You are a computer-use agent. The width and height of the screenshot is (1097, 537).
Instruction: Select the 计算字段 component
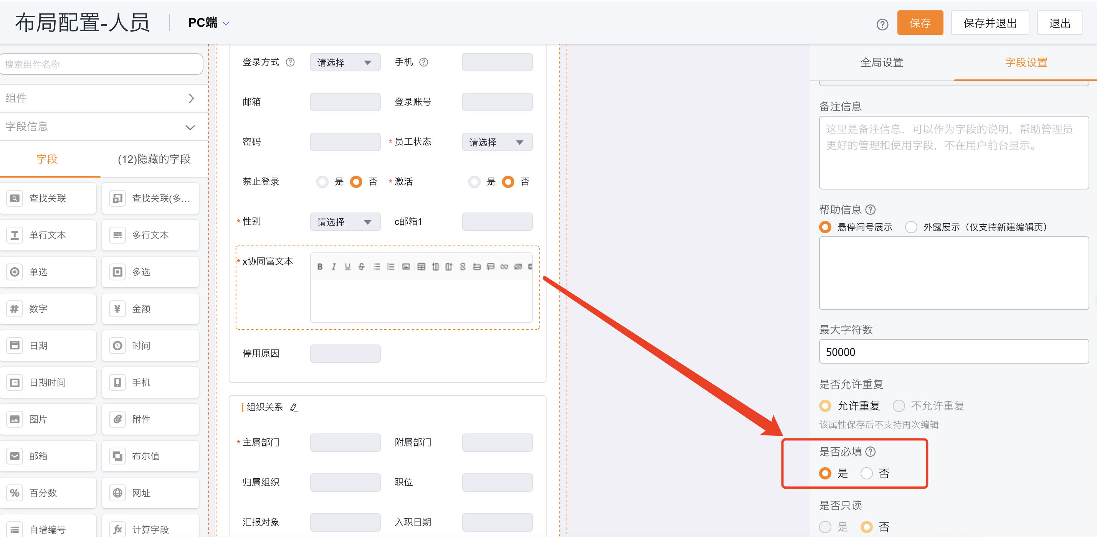150,530
